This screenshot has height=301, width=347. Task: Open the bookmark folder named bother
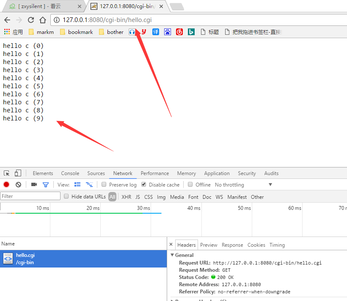111,32
